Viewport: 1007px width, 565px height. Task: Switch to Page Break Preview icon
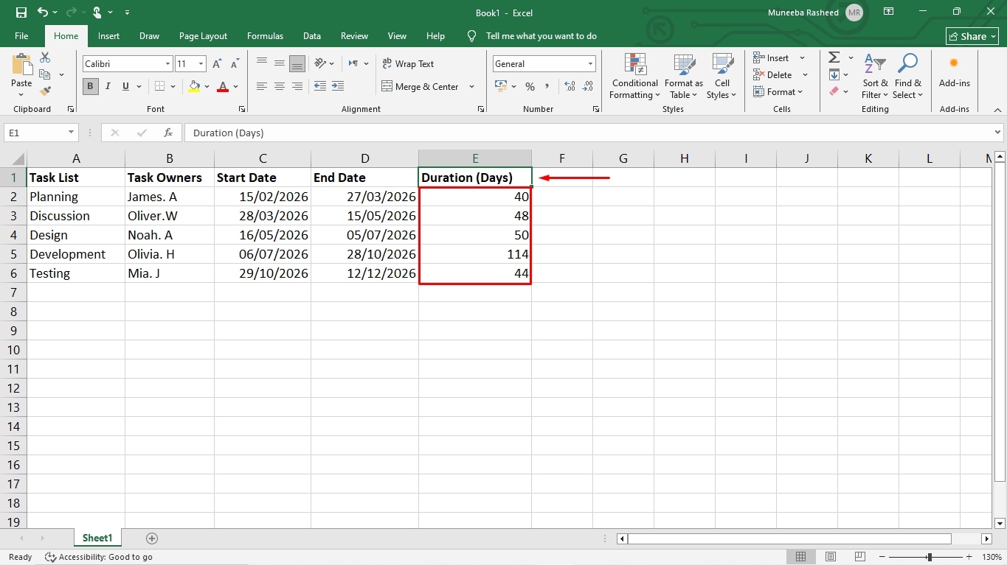[x=859, y=557]
